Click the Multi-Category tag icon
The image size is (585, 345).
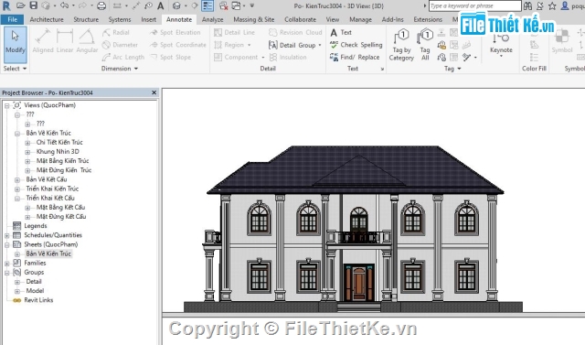(441, 45)
